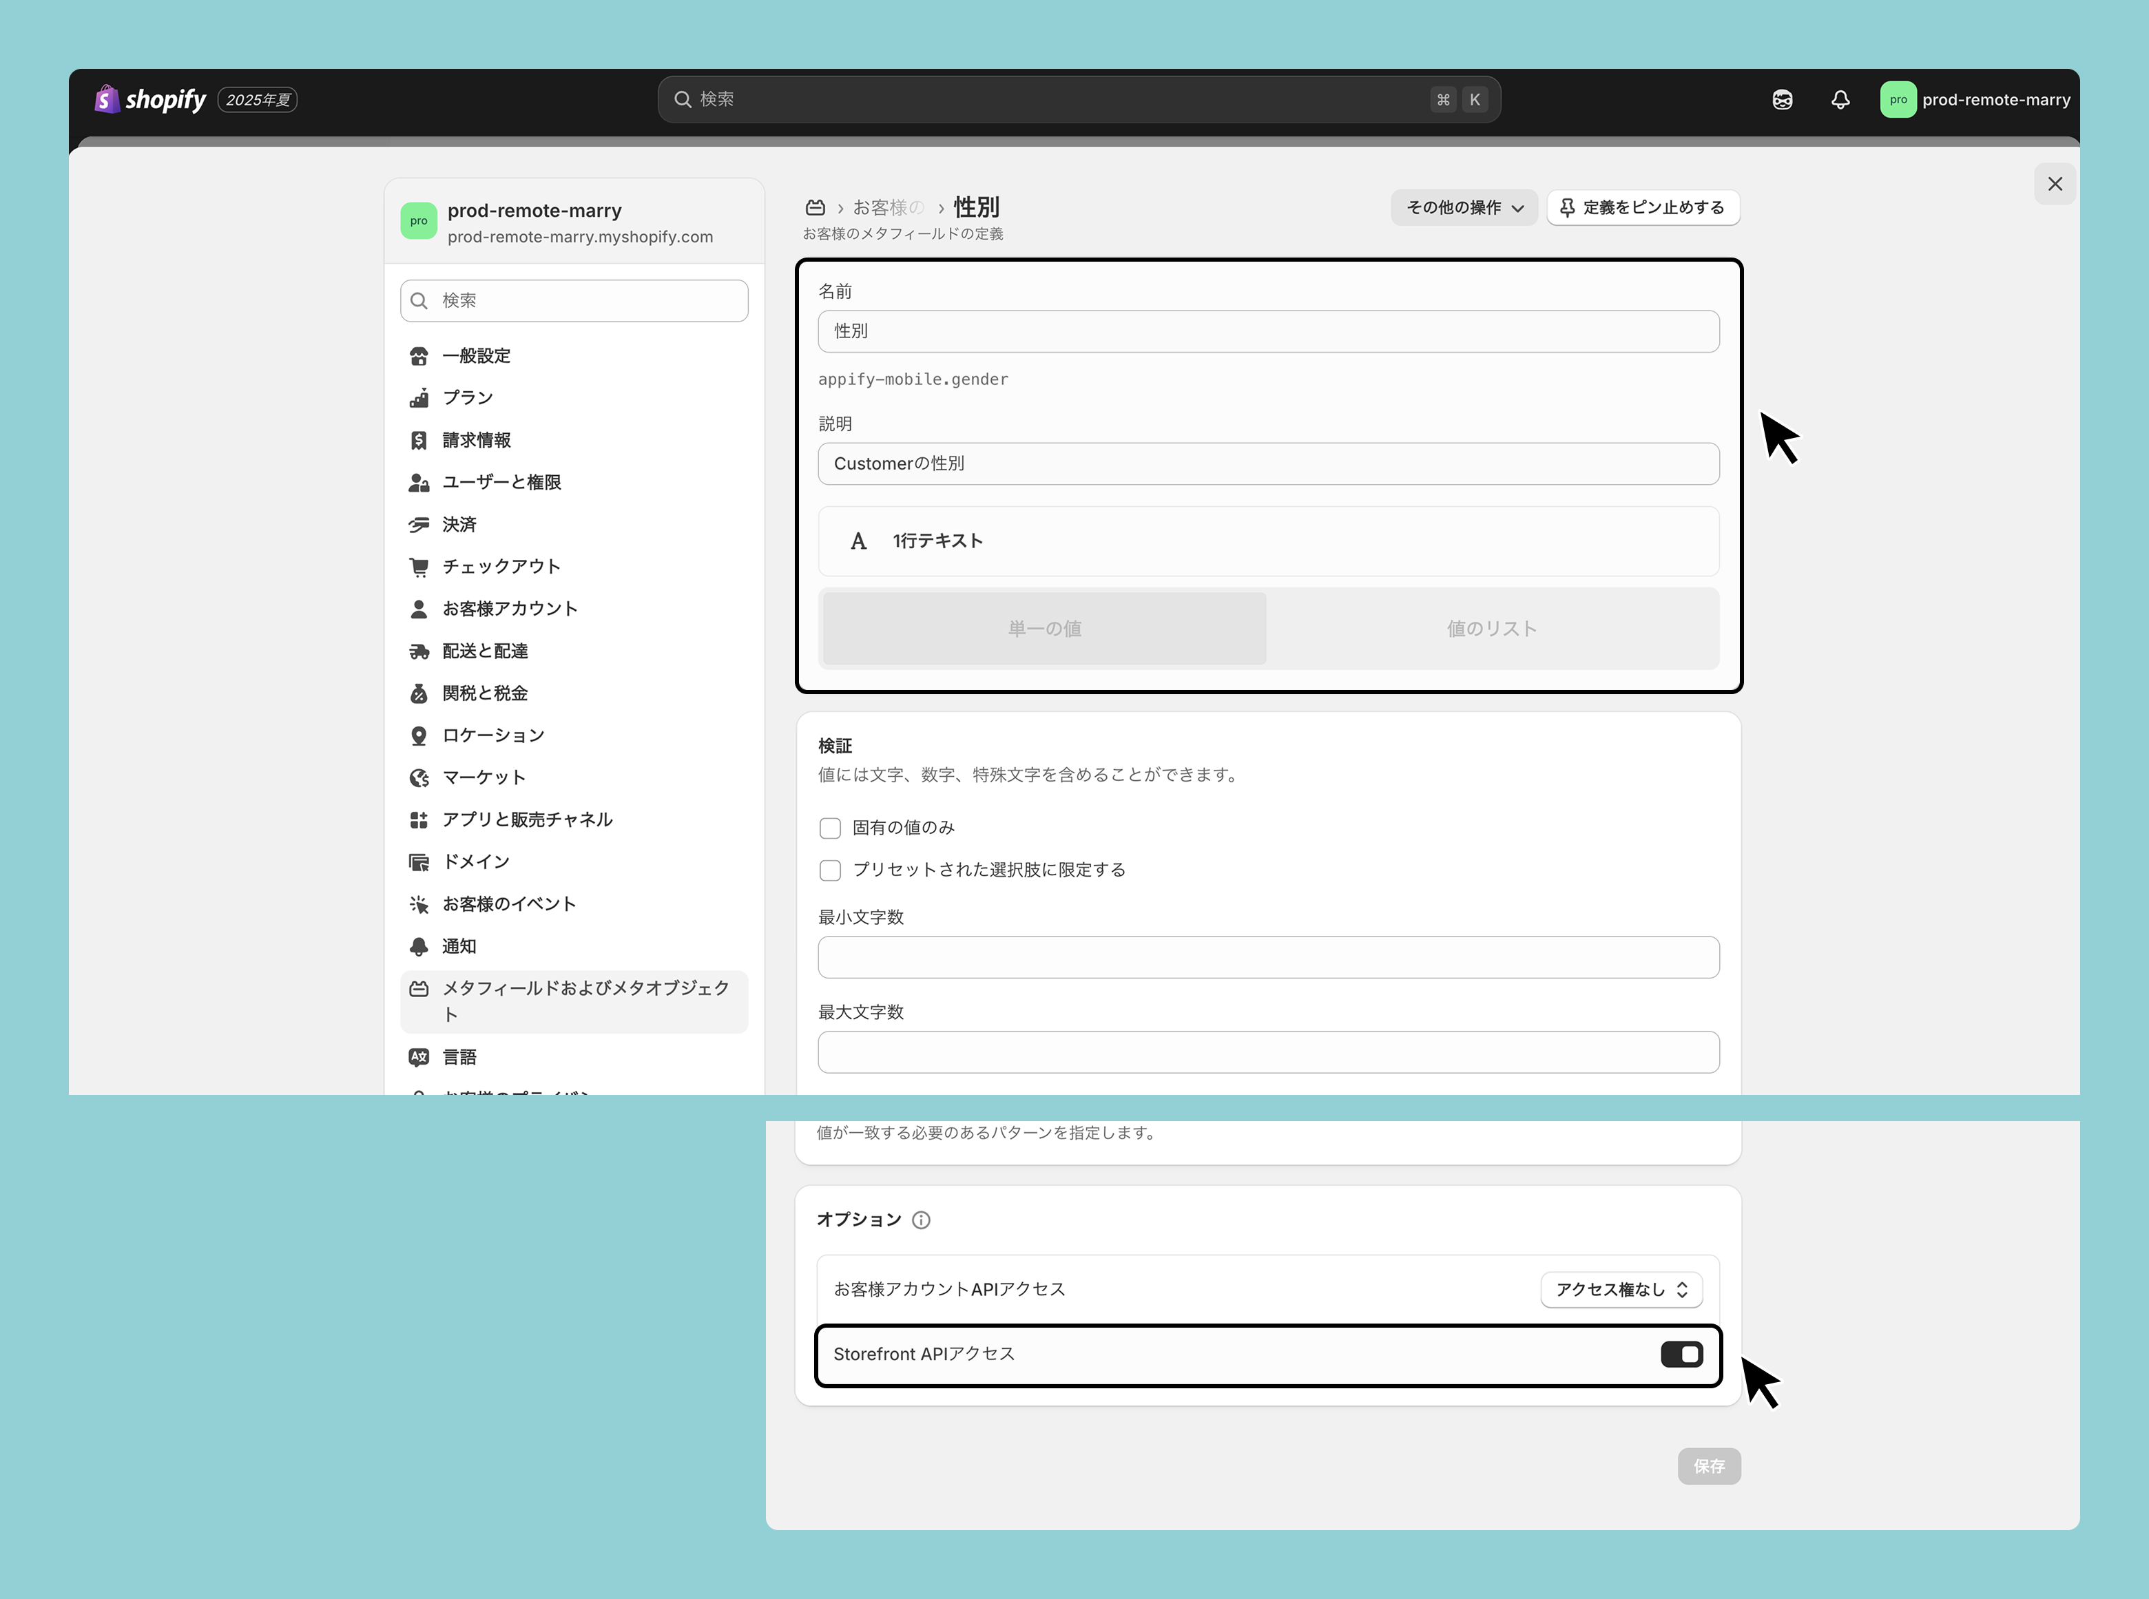The height and width of the screenshot is (1599, 2149).
Task: Click the 保存 save button
Action: click(1709, 1465)
